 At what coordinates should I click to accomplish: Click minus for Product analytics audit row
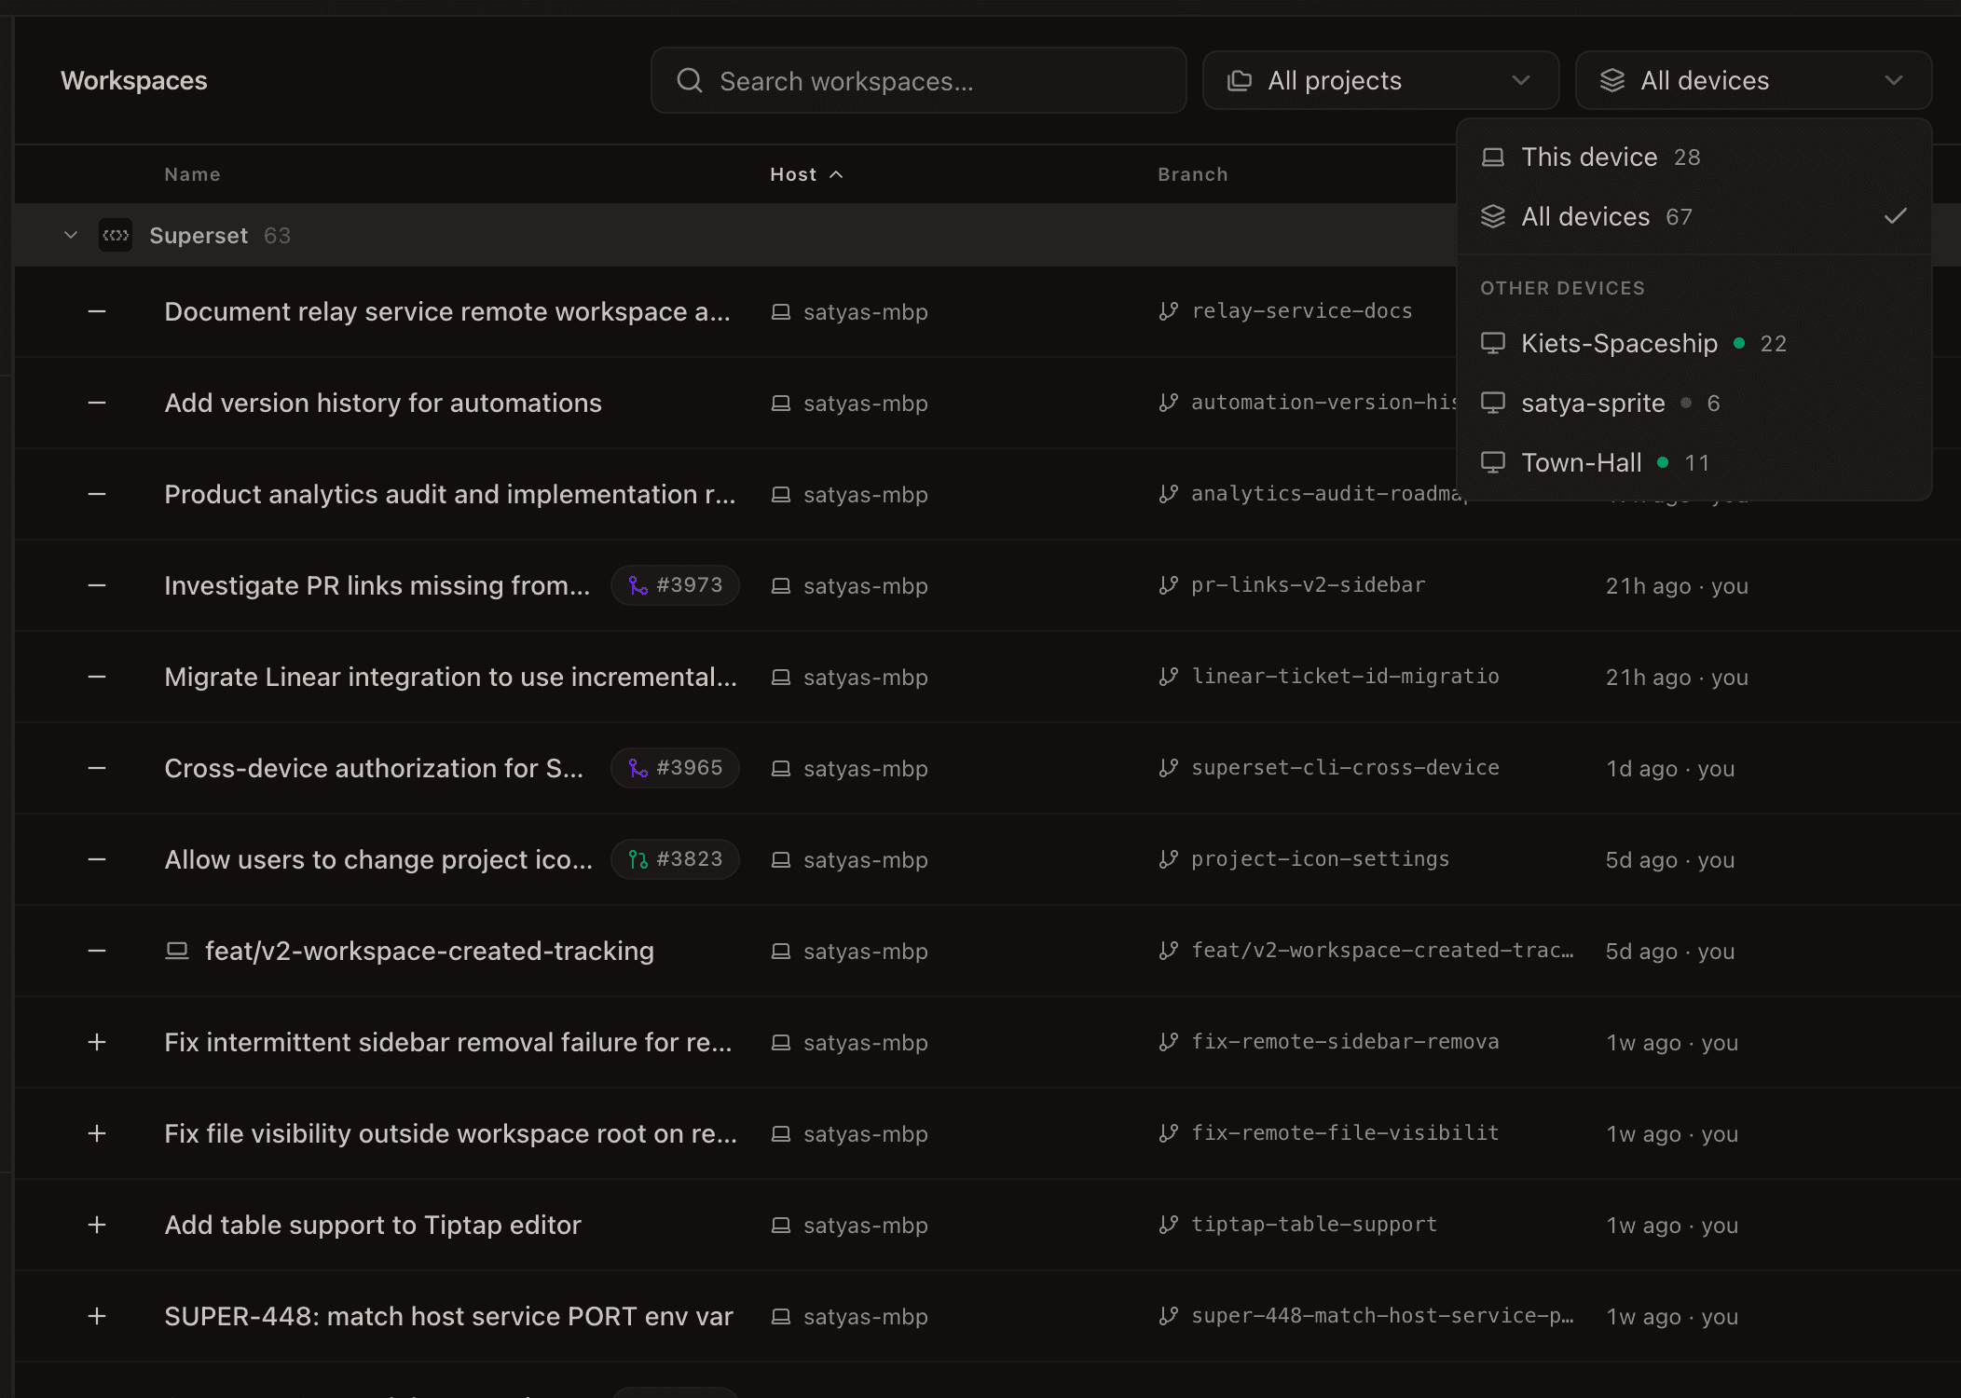[97, 494]
